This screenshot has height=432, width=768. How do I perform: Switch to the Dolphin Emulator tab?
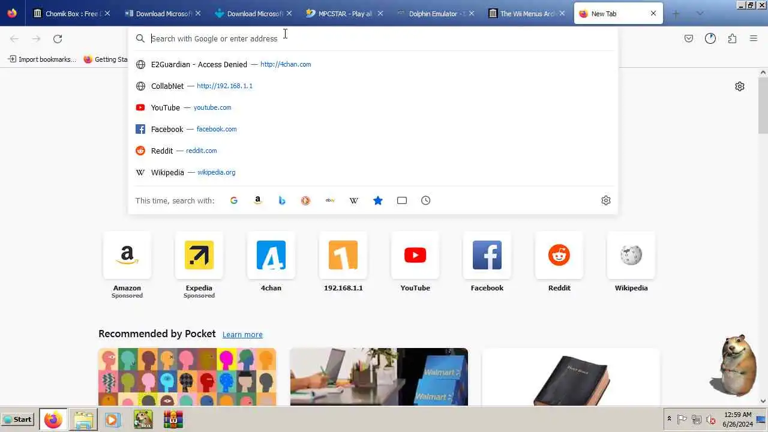point(436,13)
